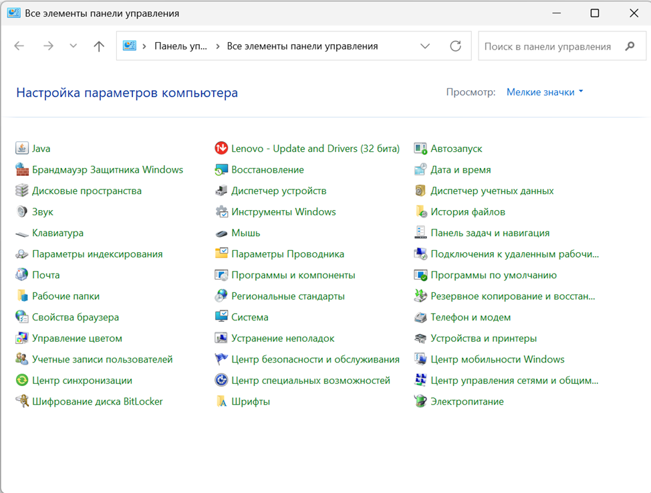Select the Панель уп... breadcrumb segment
This screenshot has height=493, width=651.
pos(180,46)
